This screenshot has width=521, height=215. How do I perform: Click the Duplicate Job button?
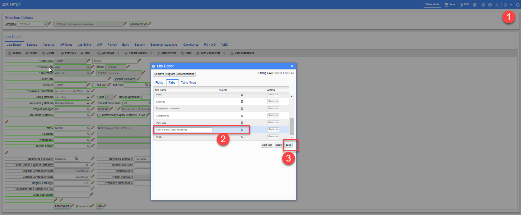point(138,24)
